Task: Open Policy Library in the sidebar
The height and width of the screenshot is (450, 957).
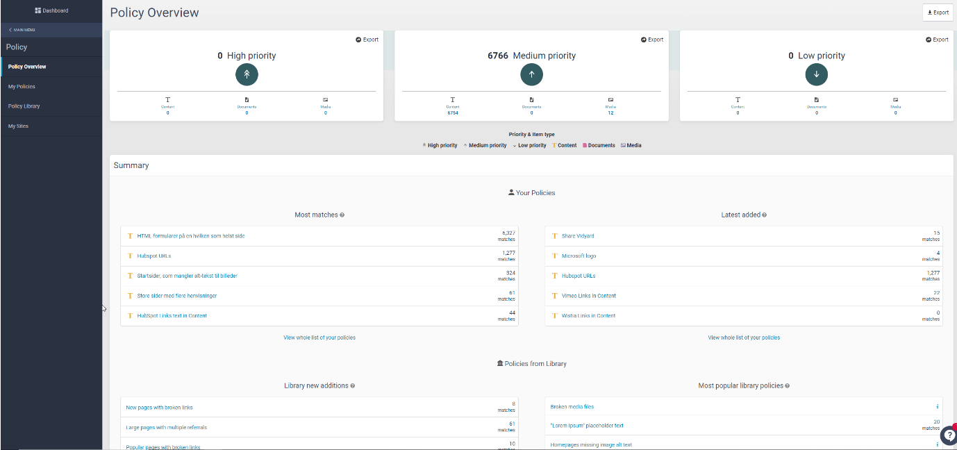Action: click(x=24, y=106)
